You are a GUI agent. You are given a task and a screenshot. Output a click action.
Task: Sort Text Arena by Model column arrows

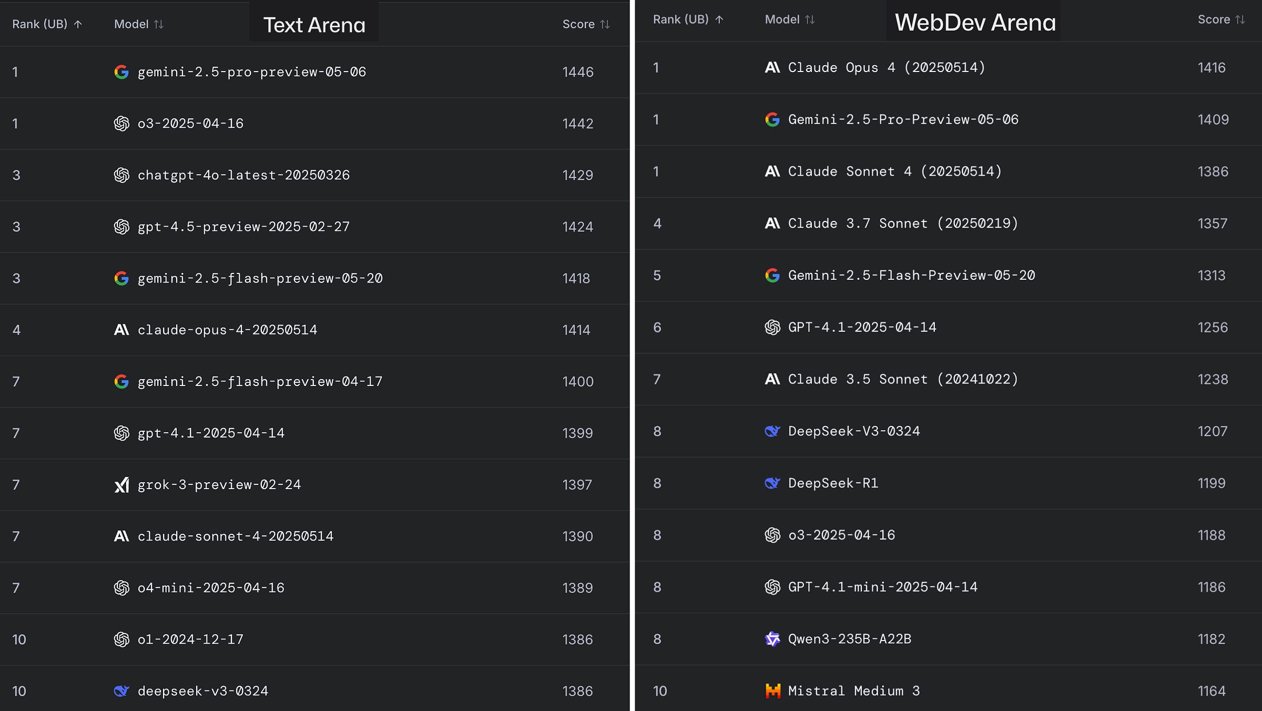[159, 24]
